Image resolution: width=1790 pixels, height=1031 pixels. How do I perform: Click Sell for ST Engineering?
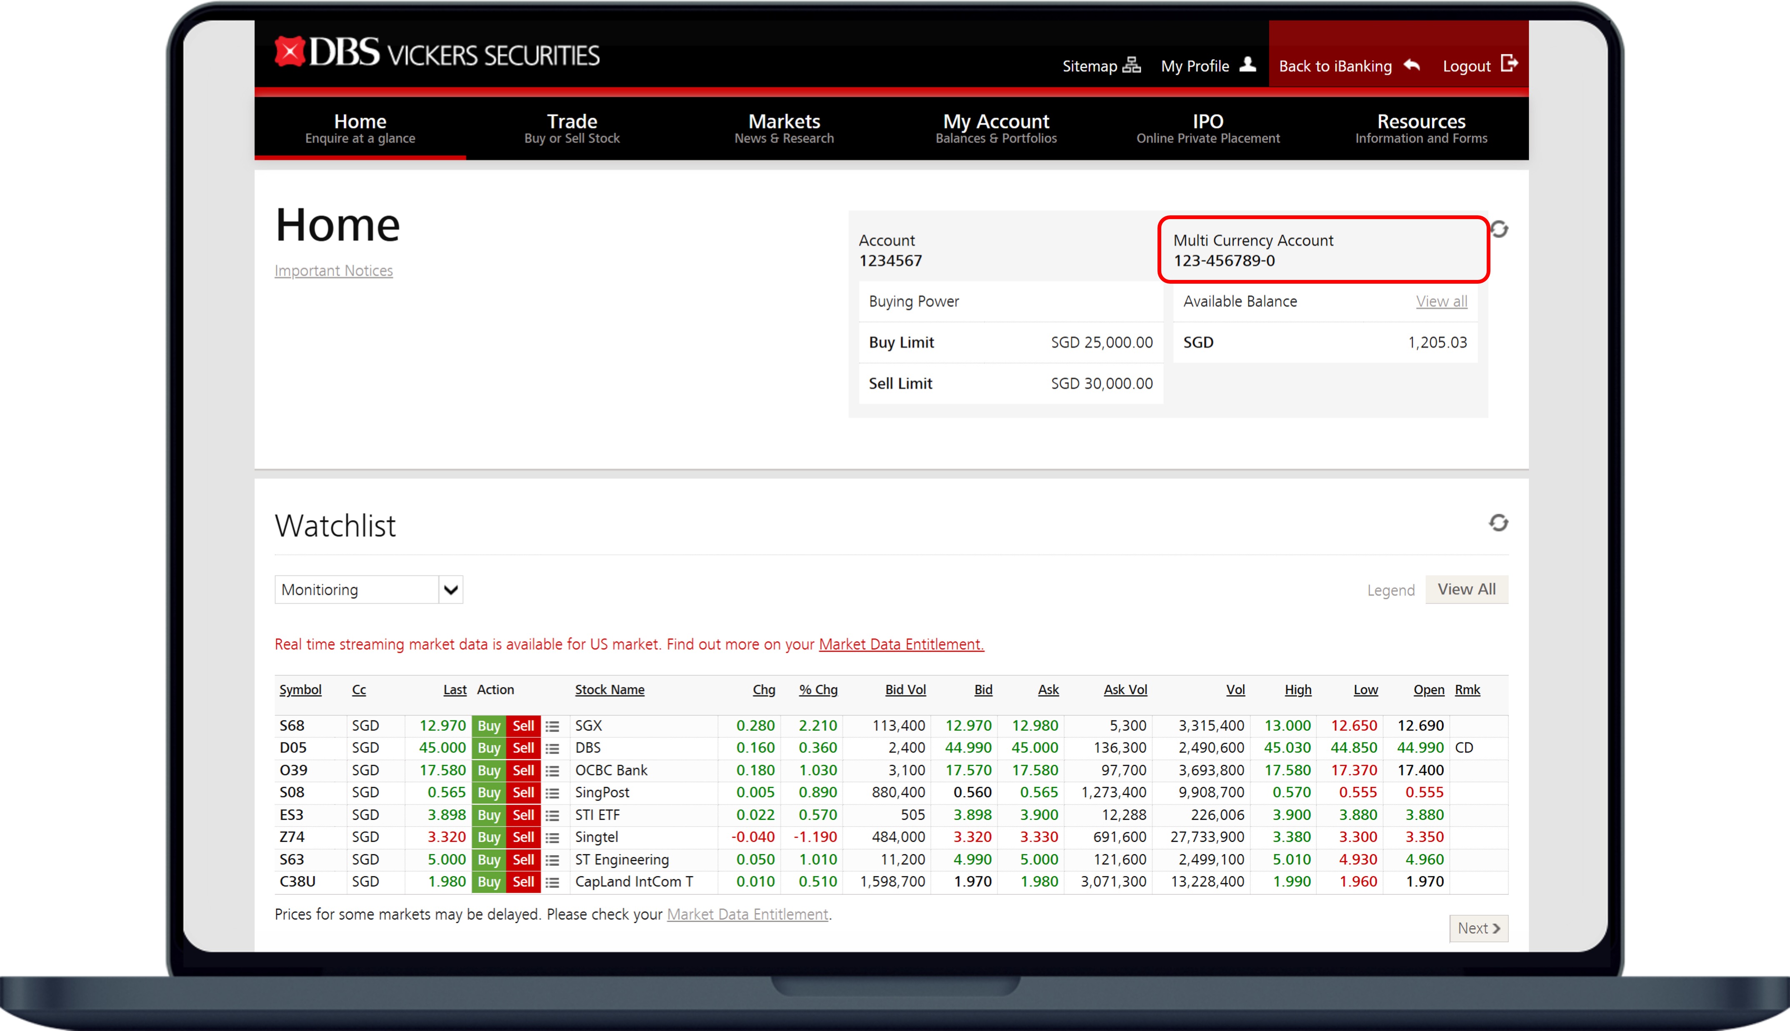[x=523, y=860]
